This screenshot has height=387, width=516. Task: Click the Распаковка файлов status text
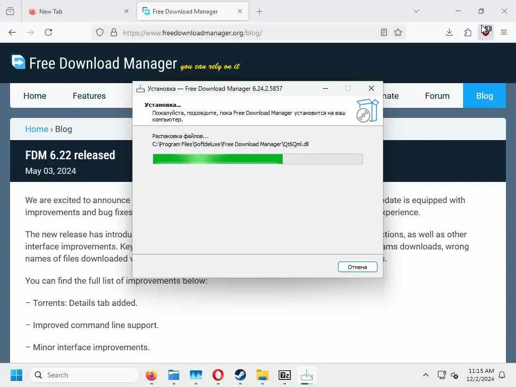tap(180, 136)
